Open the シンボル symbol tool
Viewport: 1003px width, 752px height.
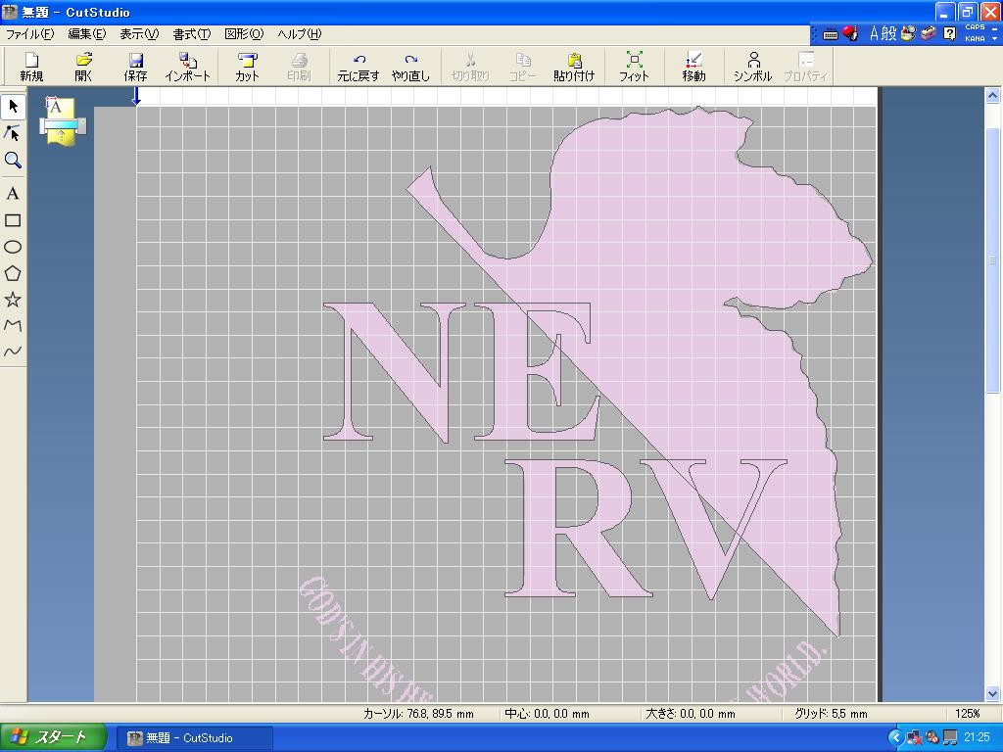[x=753, y=67]
